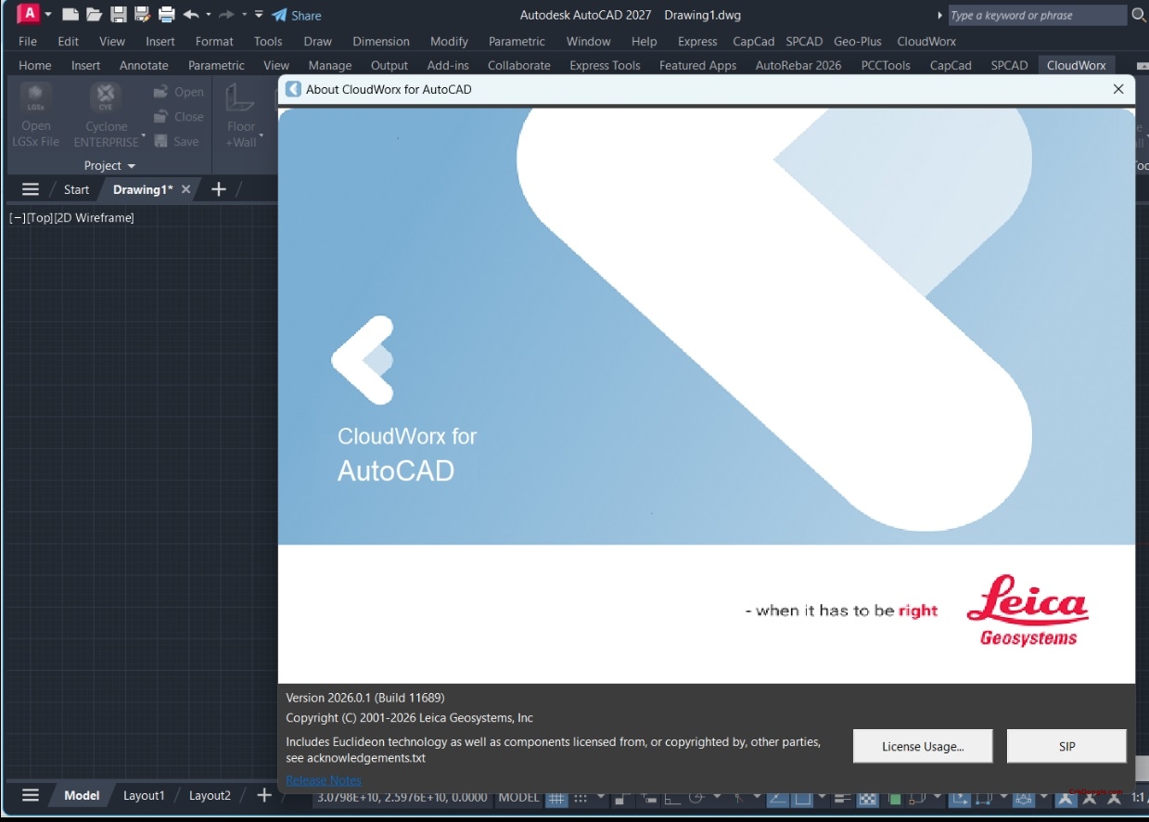Click the Plot printer icon
1149x822 pixels.
click(167, 15)
